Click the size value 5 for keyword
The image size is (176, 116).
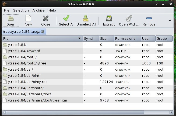pos(101,51)
